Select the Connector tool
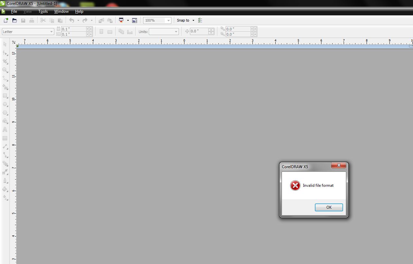The image size is (413, 264). tap(5, 155)
